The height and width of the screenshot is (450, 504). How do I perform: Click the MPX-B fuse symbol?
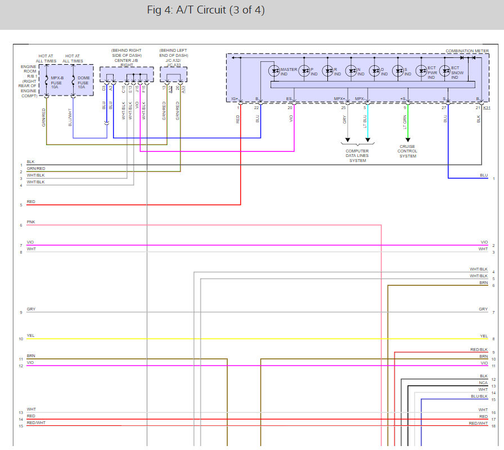(47, 80)
